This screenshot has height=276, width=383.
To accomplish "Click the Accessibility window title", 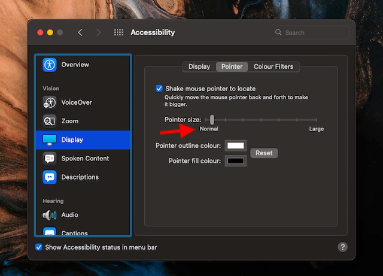I will (153, 32).
